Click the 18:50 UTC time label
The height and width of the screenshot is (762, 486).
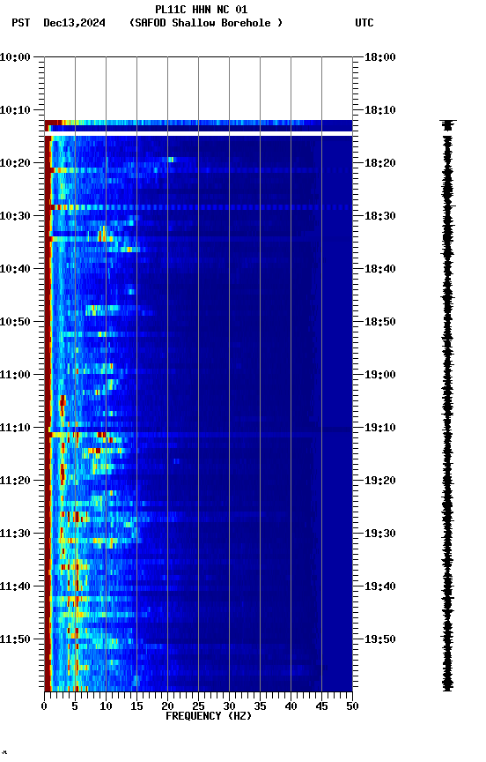point(380,322)
